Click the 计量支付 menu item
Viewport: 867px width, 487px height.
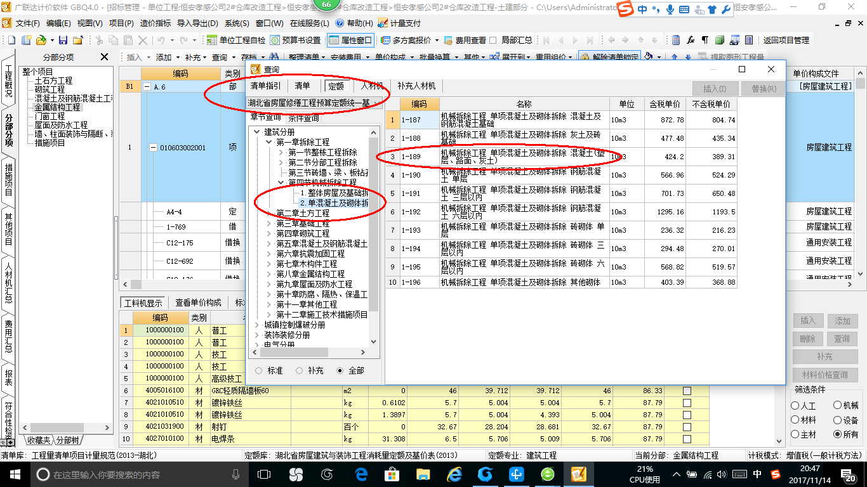[399, 23]
